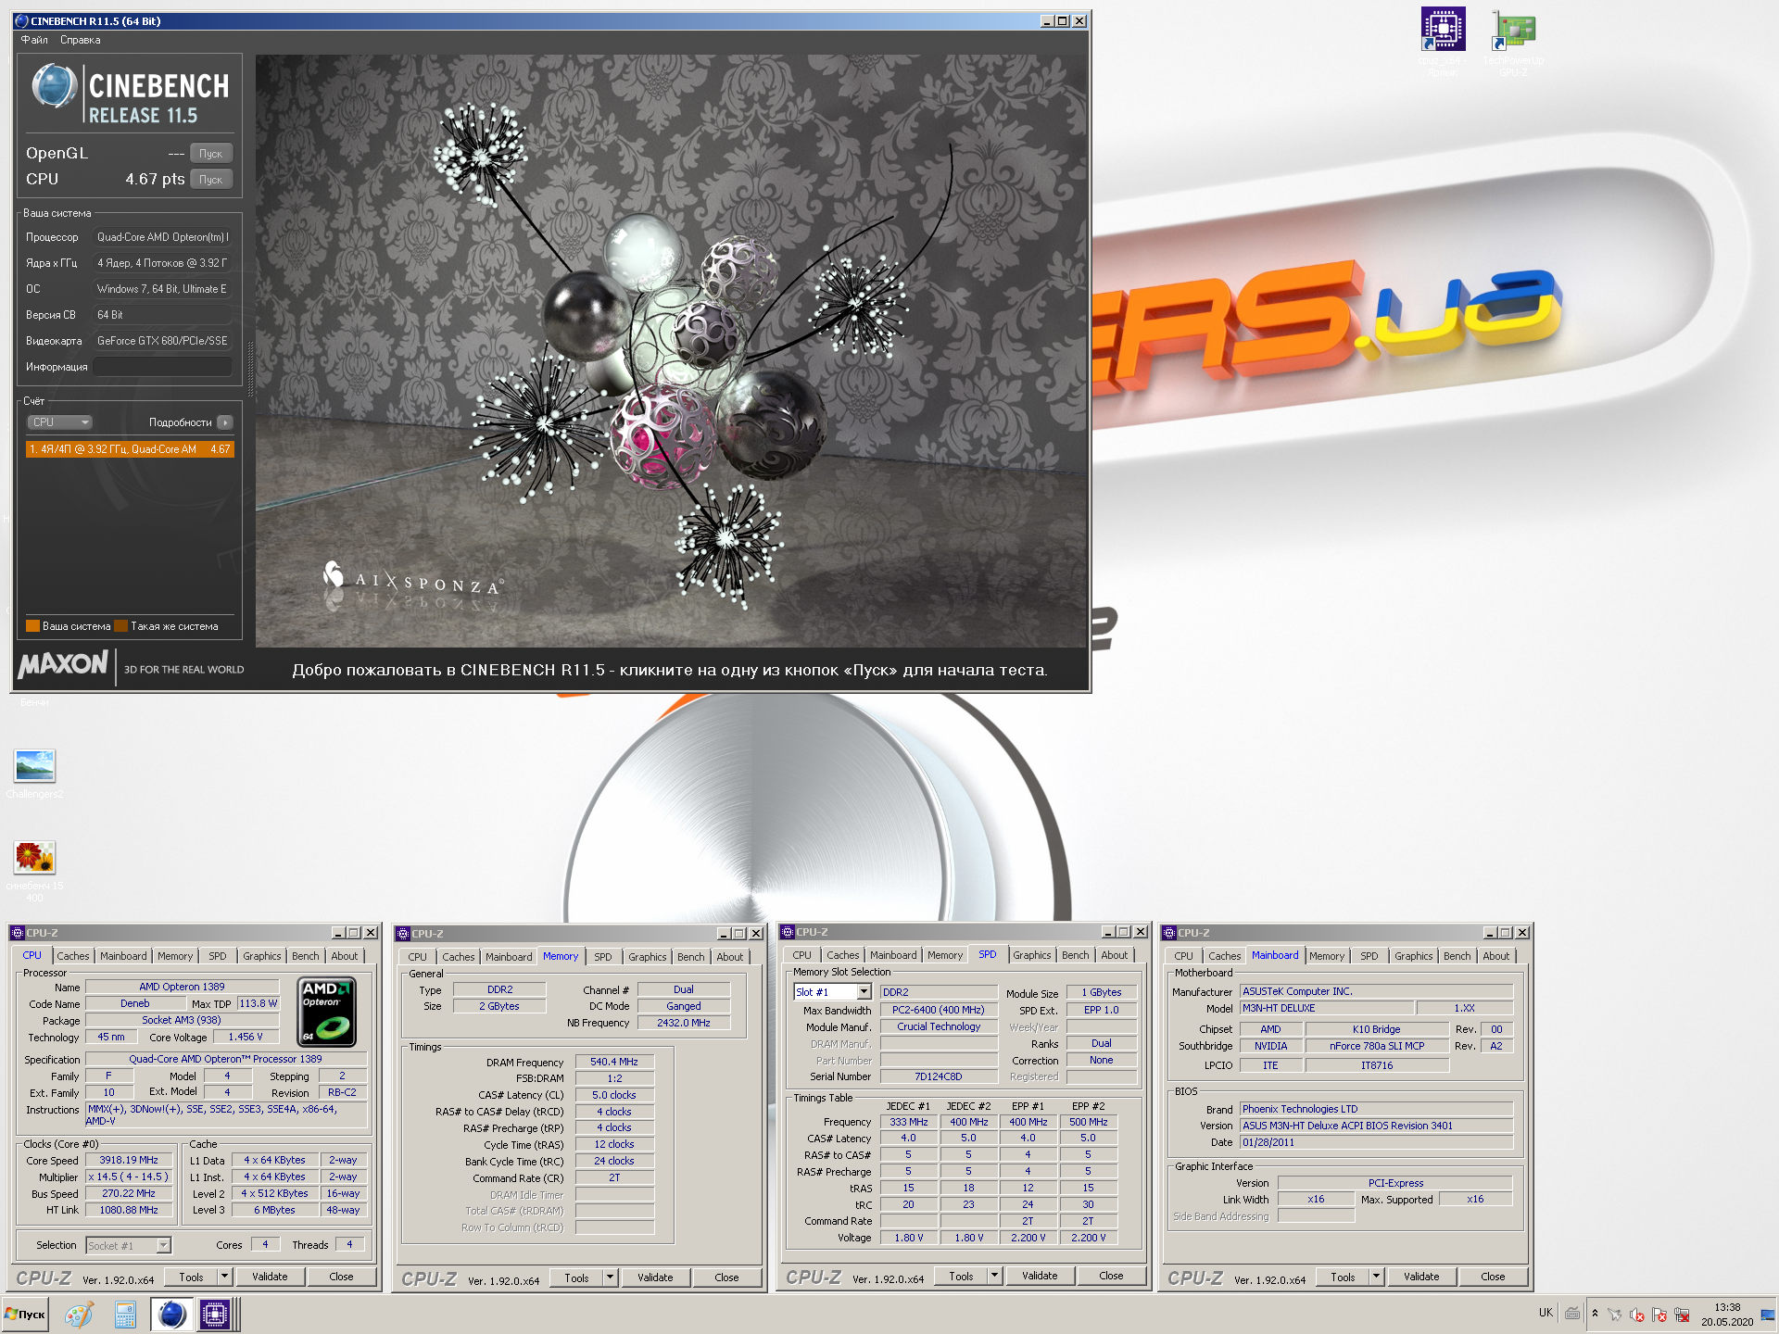
Task: Click Validate in first CPU-Z window
Action: pyautogui.click(x=270, y=1277)
